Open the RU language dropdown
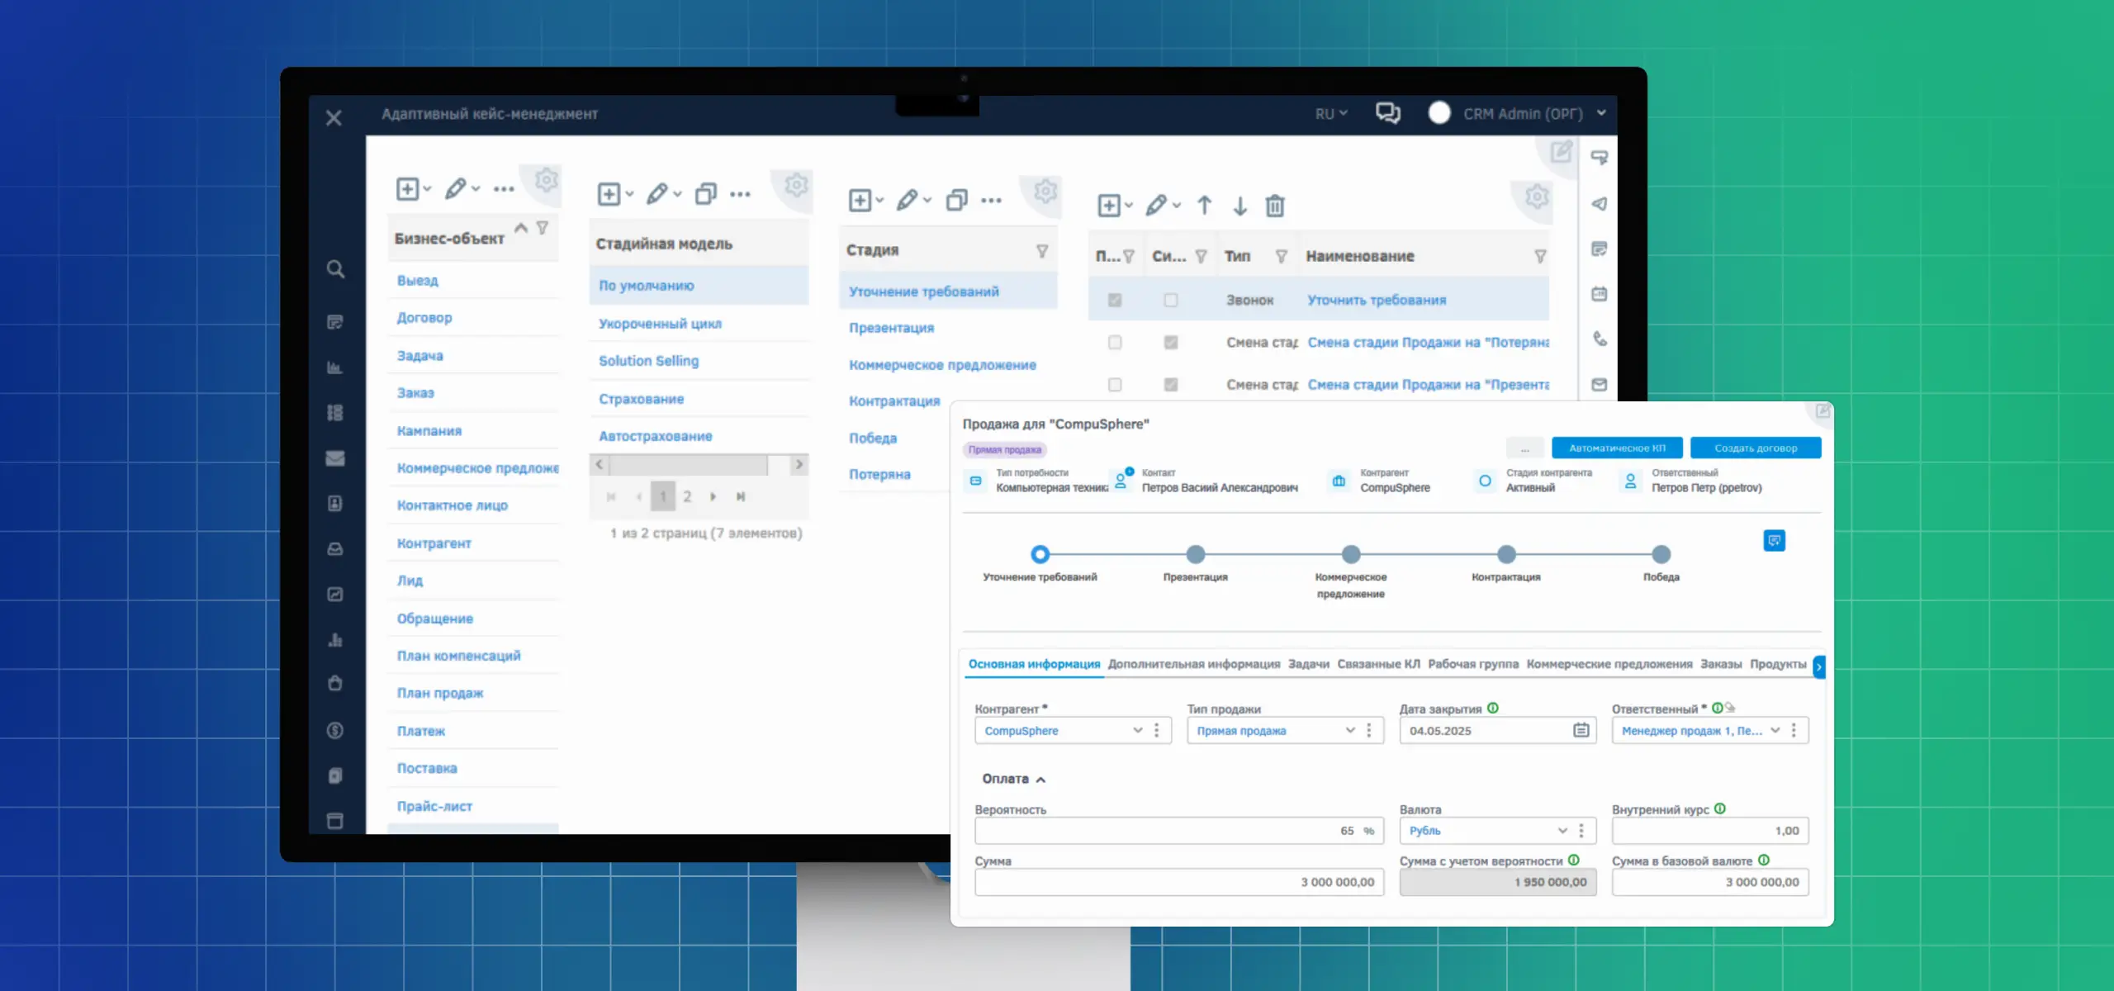The width and height of the screenshot is (2114, 991). (1331, 113)
